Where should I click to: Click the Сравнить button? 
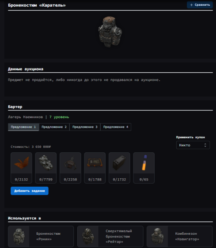(200, 5)
